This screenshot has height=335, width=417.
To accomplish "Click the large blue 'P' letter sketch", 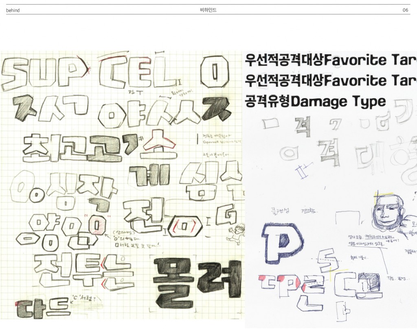I will pyautogui.click(x=282, y=244).
